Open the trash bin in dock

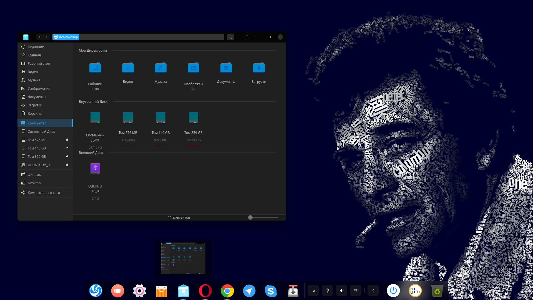click(x=437, y=291)
